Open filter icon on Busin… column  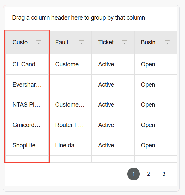pos(167,42)
